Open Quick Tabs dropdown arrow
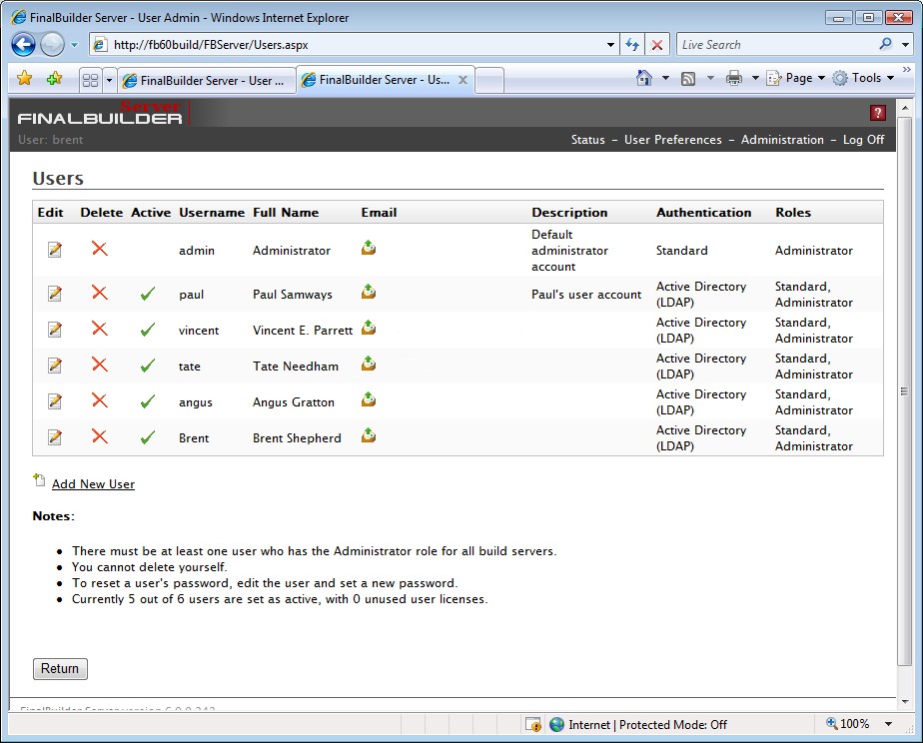The height and width of the screenshot is (743, 923). click(109, 80)
